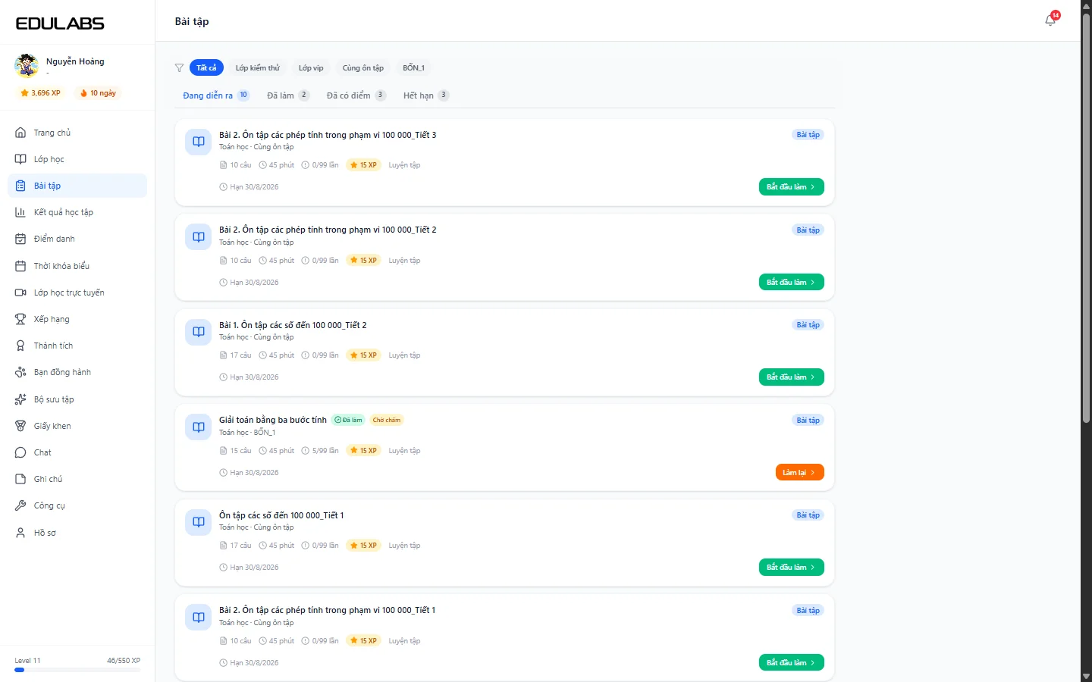Click the Thời khóa biểu calendar icon

(20, 266)
